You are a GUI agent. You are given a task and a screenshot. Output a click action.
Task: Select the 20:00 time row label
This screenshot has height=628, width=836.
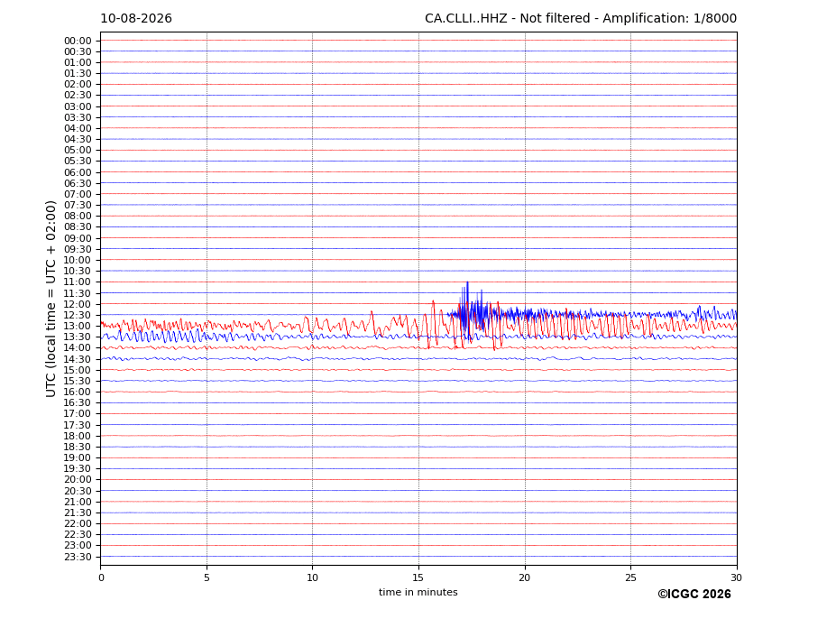[x=78, y=480]
